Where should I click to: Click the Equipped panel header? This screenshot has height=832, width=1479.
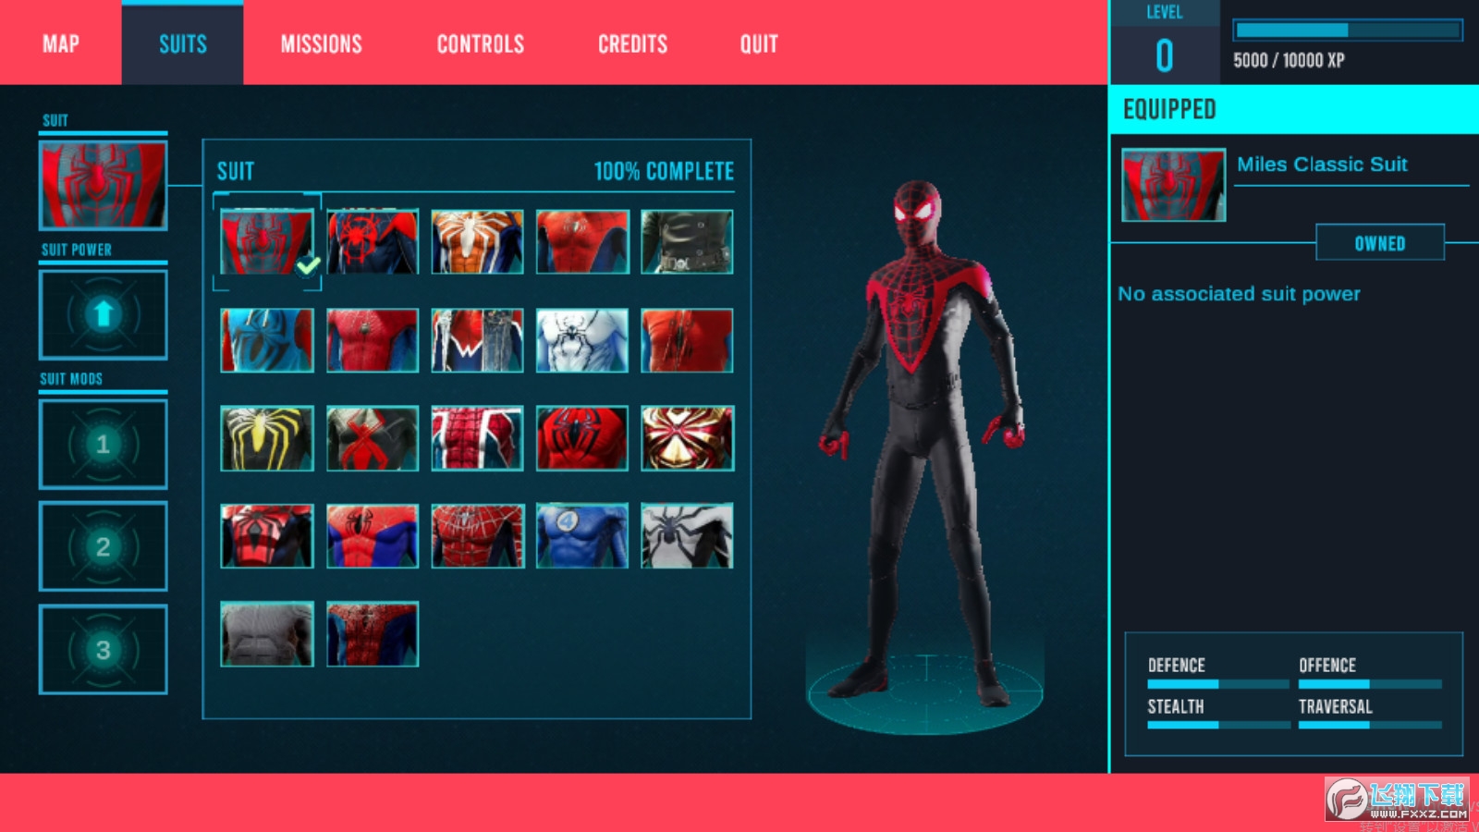tap(1294, 109)
